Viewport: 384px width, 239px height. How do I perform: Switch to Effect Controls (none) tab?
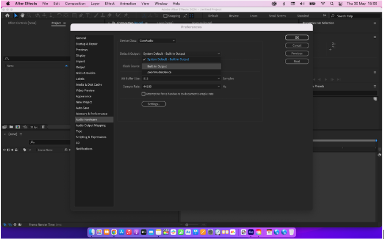tap(22, 23)
